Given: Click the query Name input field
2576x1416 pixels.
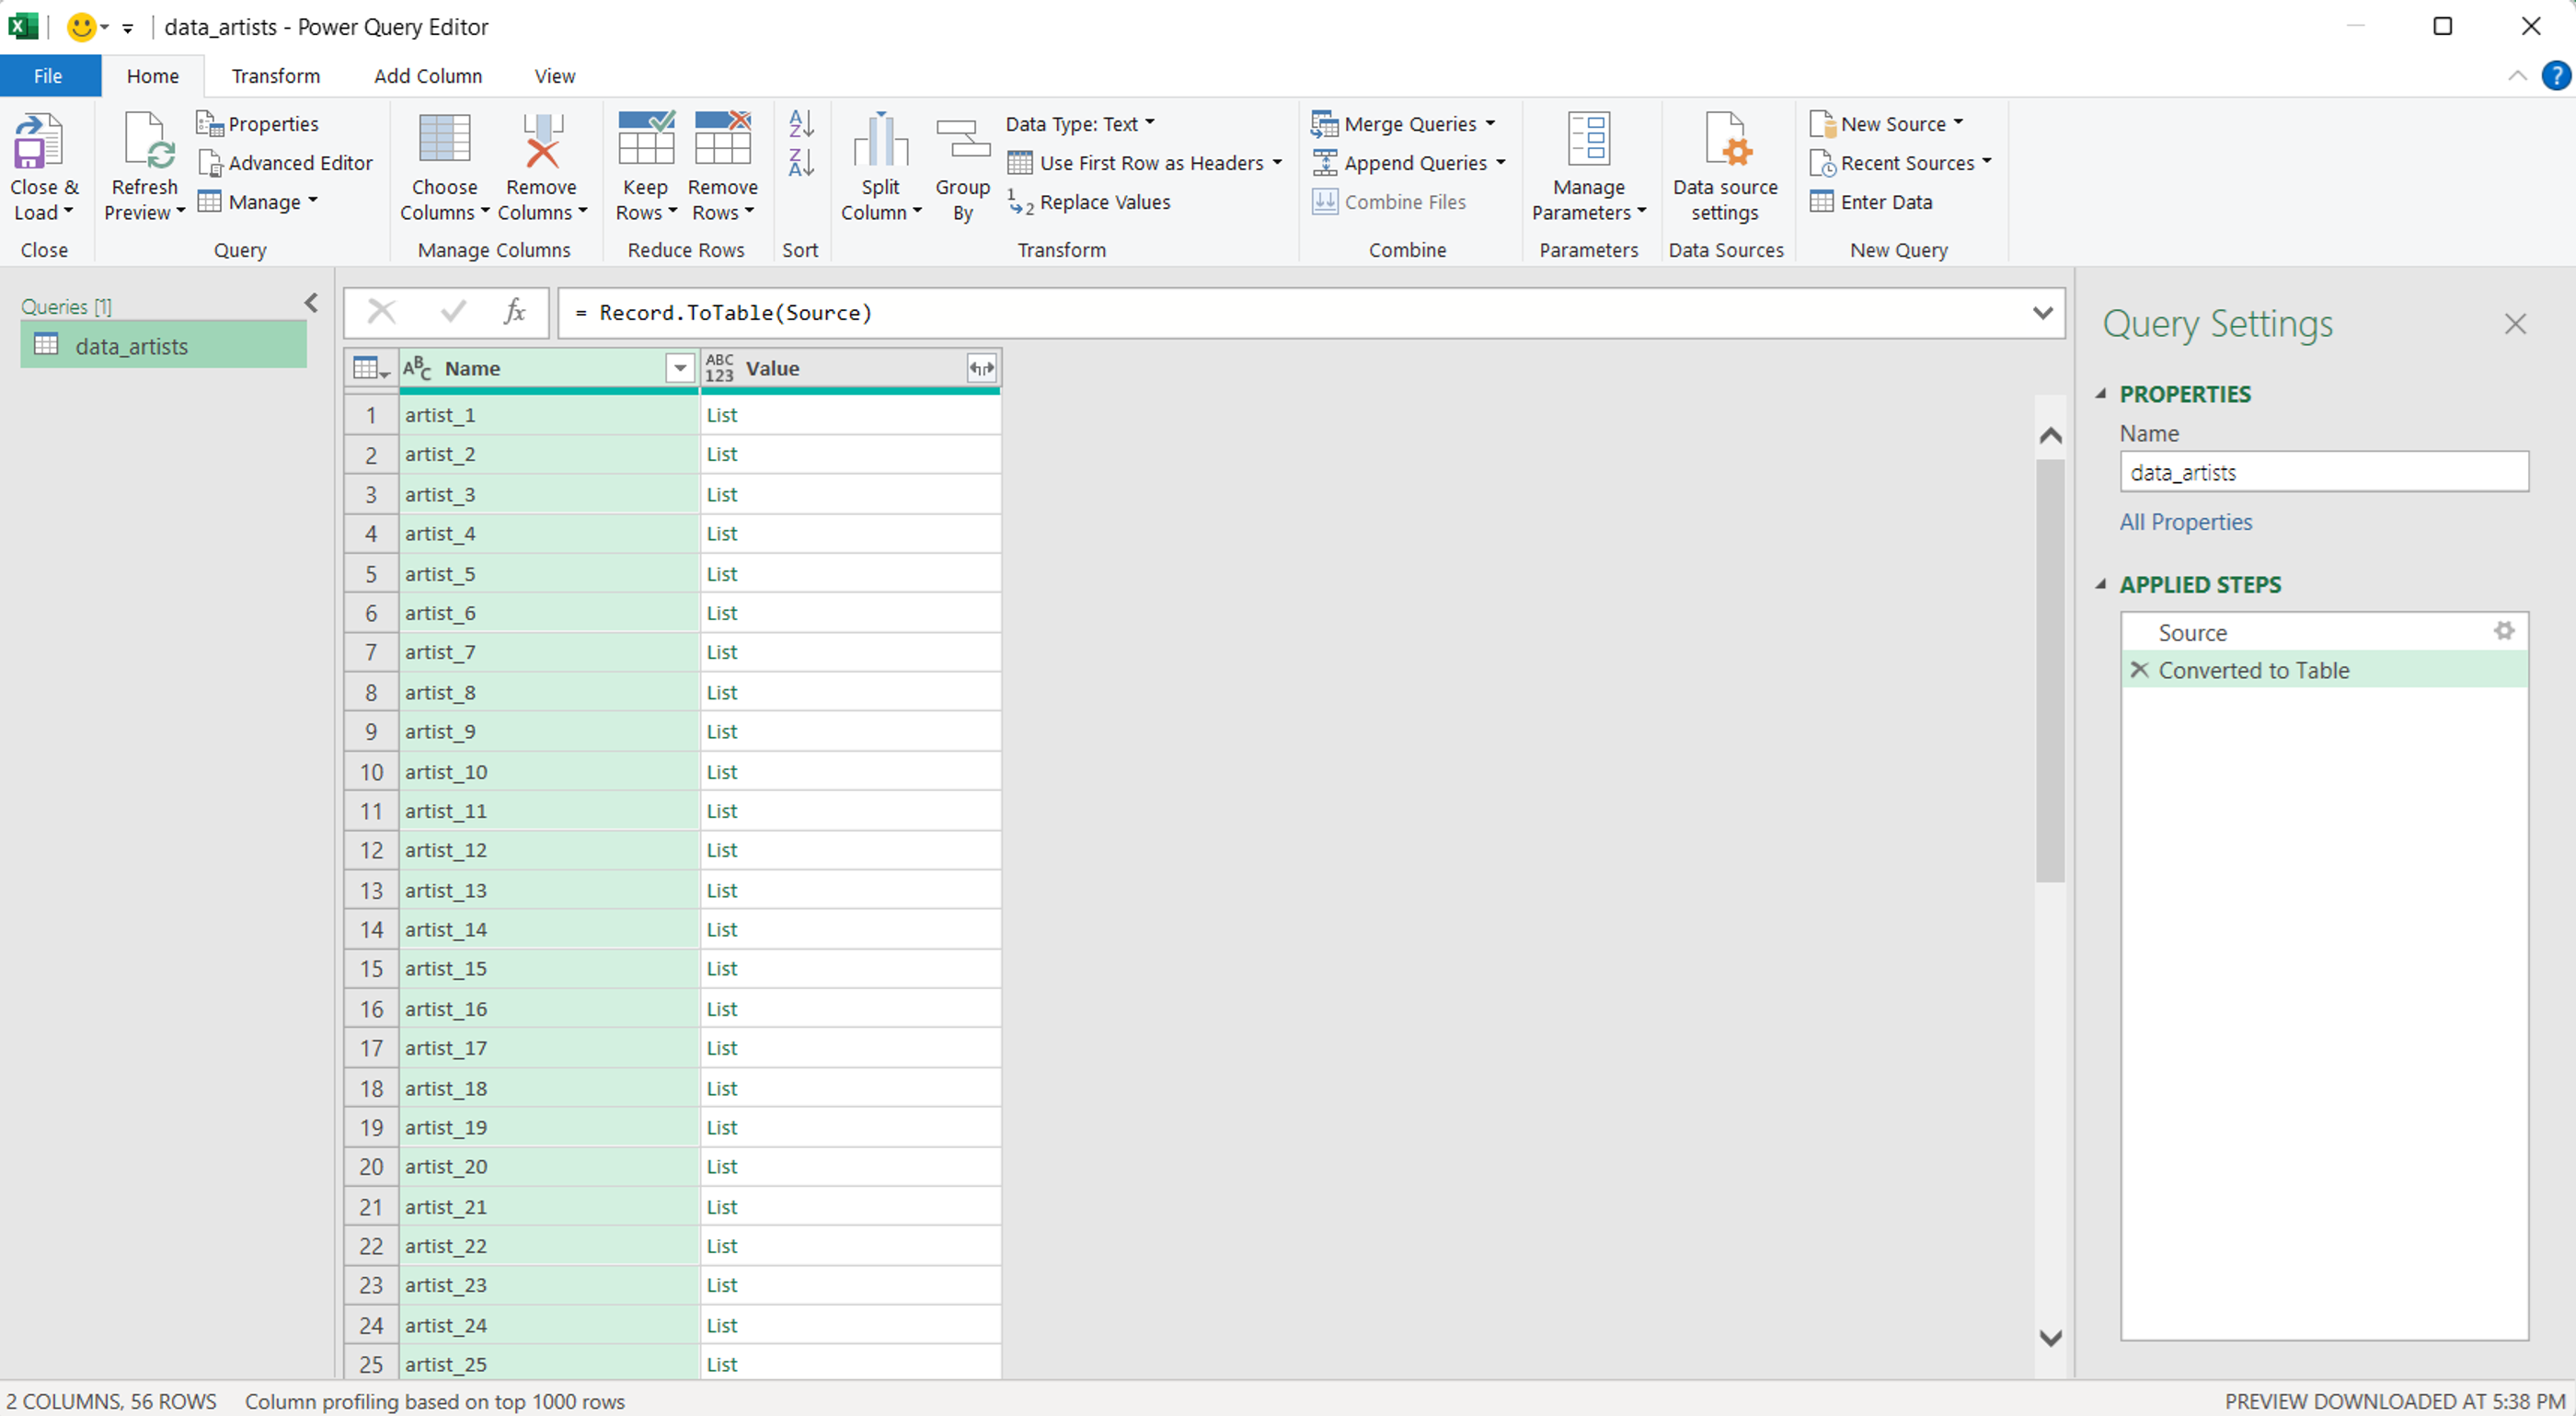Looking at the screenshot, I should [x=2323, y=472].
